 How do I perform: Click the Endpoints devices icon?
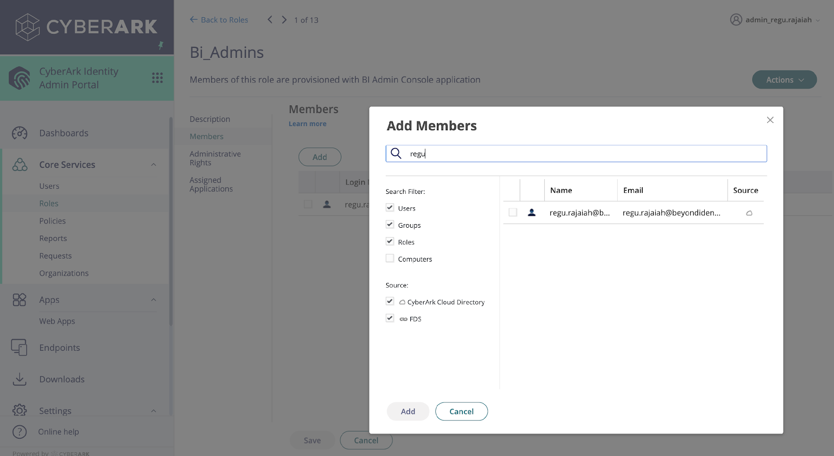(x=19, y=348)
